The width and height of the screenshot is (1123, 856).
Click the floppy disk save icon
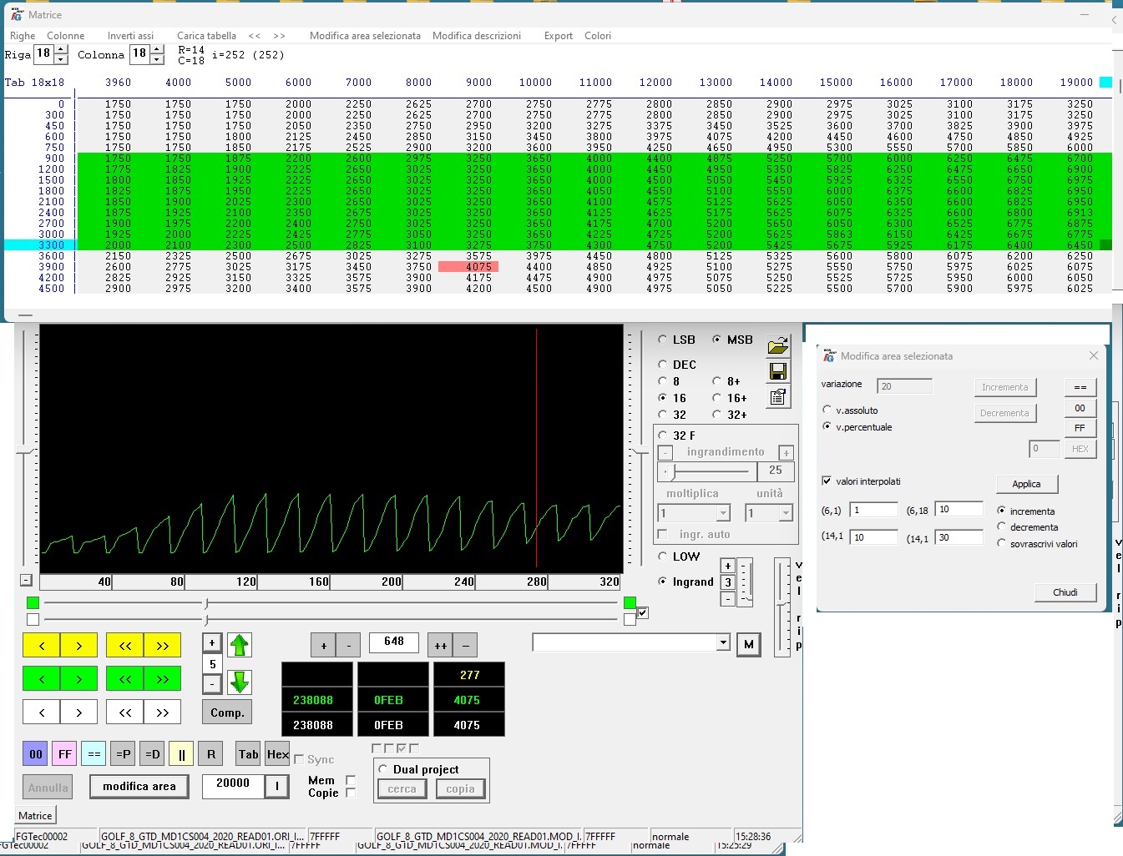[777, 372]
